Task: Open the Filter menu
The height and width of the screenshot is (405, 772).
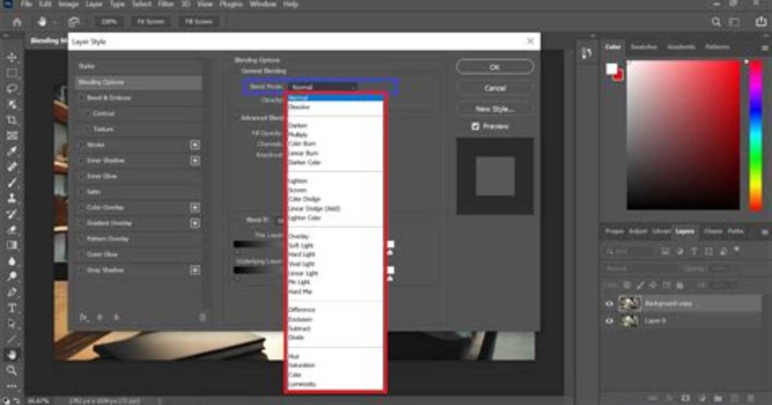Action: (x=165, y=4)
